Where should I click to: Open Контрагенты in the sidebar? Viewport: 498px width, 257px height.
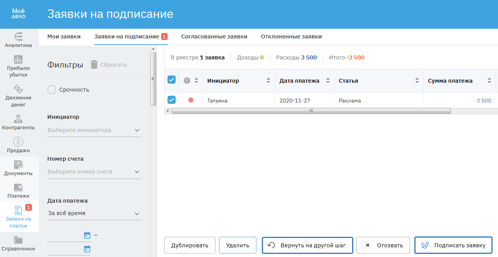point(18,122)
